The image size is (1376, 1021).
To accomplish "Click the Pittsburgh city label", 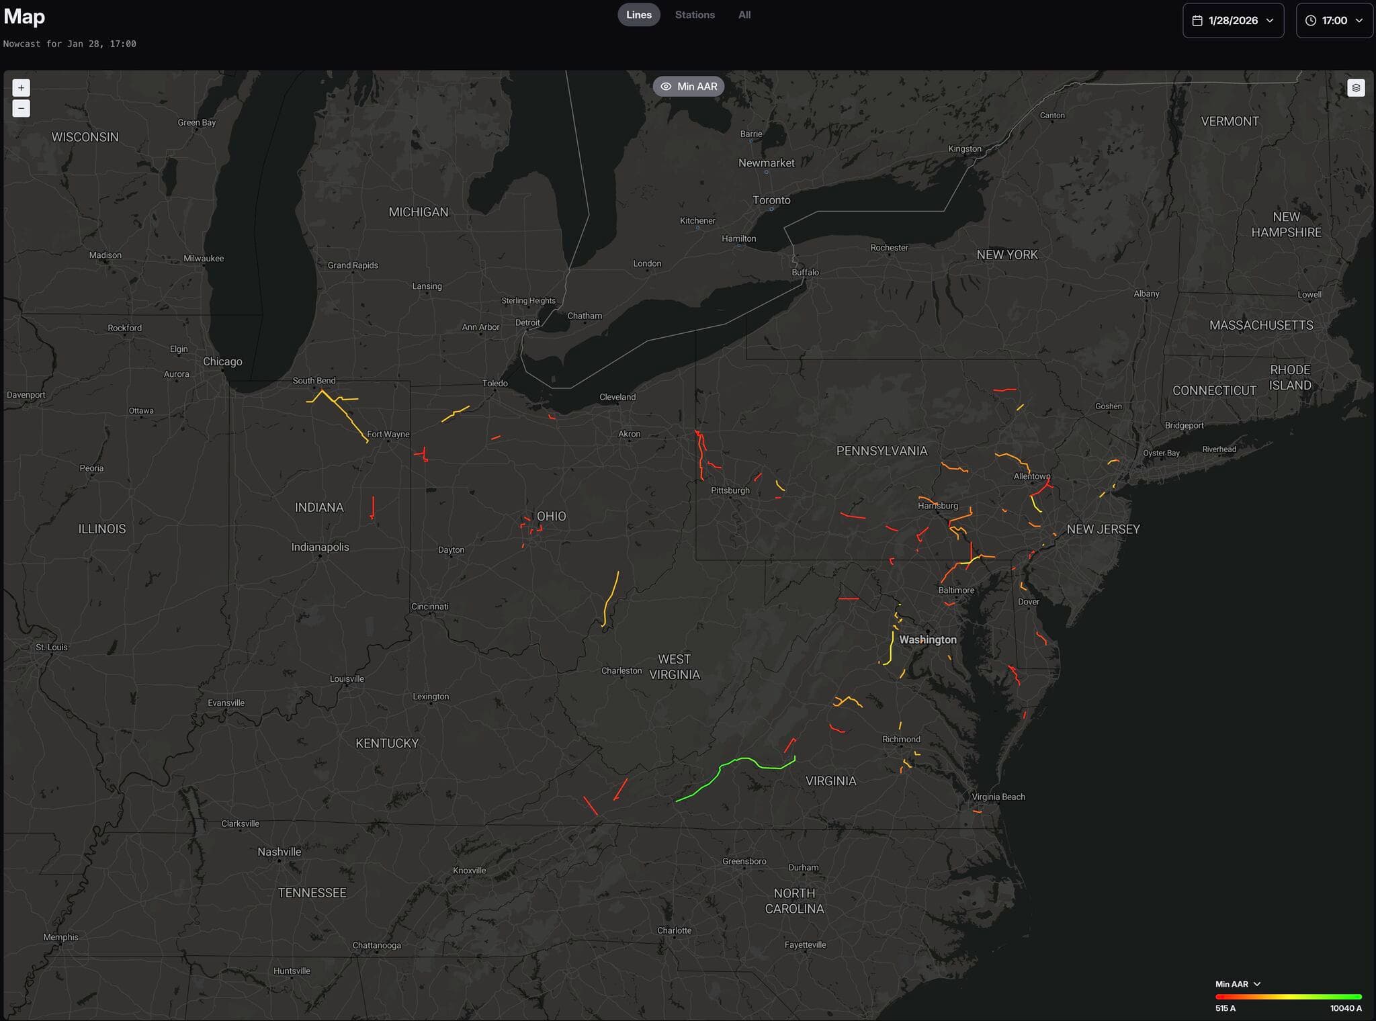I will click(730, 490).
